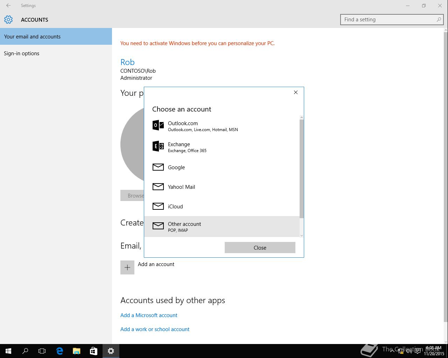Click Add a Microsoft account link

tap(149, 315)
